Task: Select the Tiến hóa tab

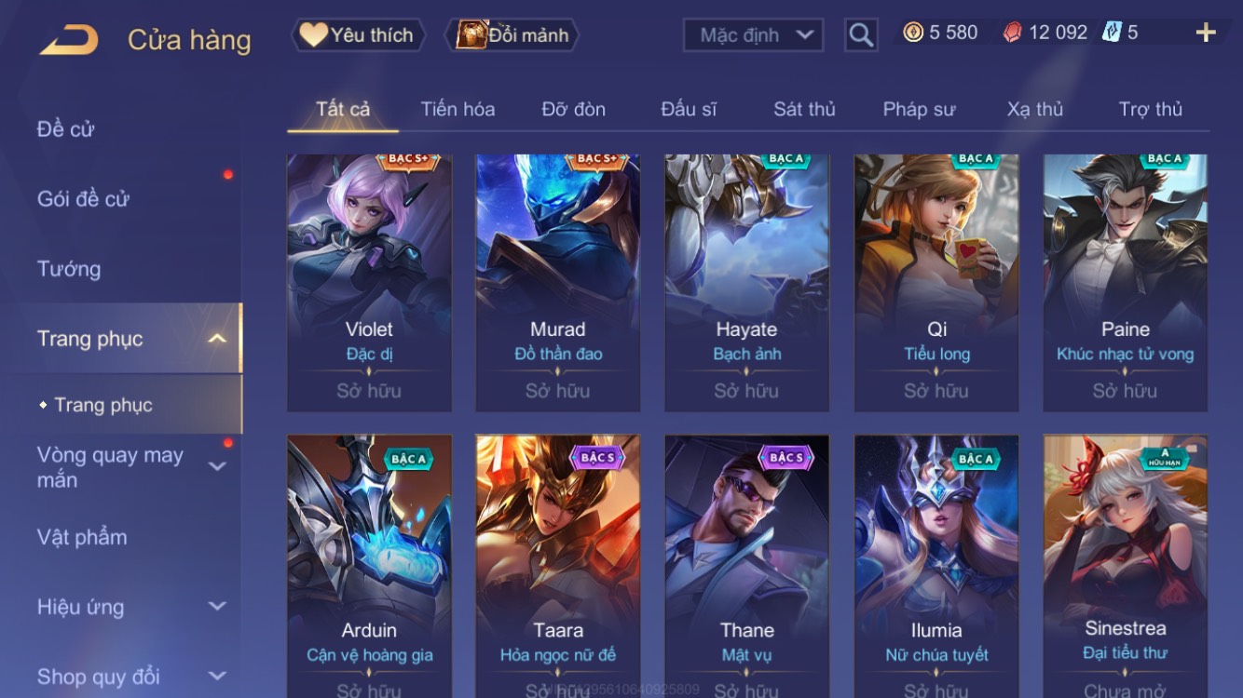Action: pyautogui.click(x=458, y=109)
